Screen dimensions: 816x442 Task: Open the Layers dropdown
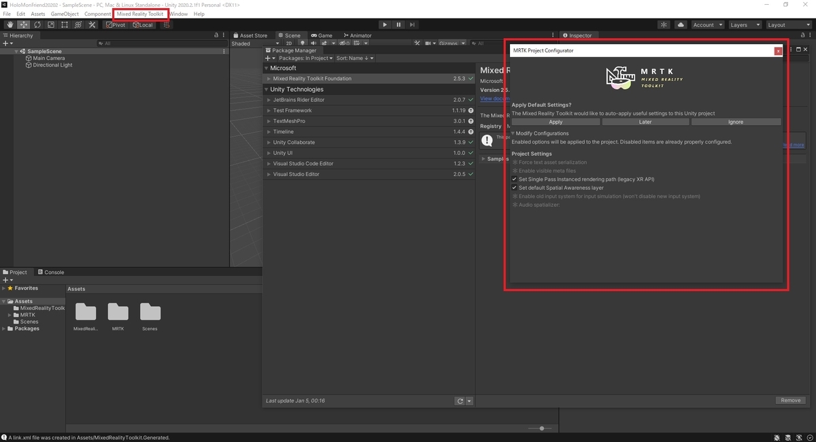744,24
